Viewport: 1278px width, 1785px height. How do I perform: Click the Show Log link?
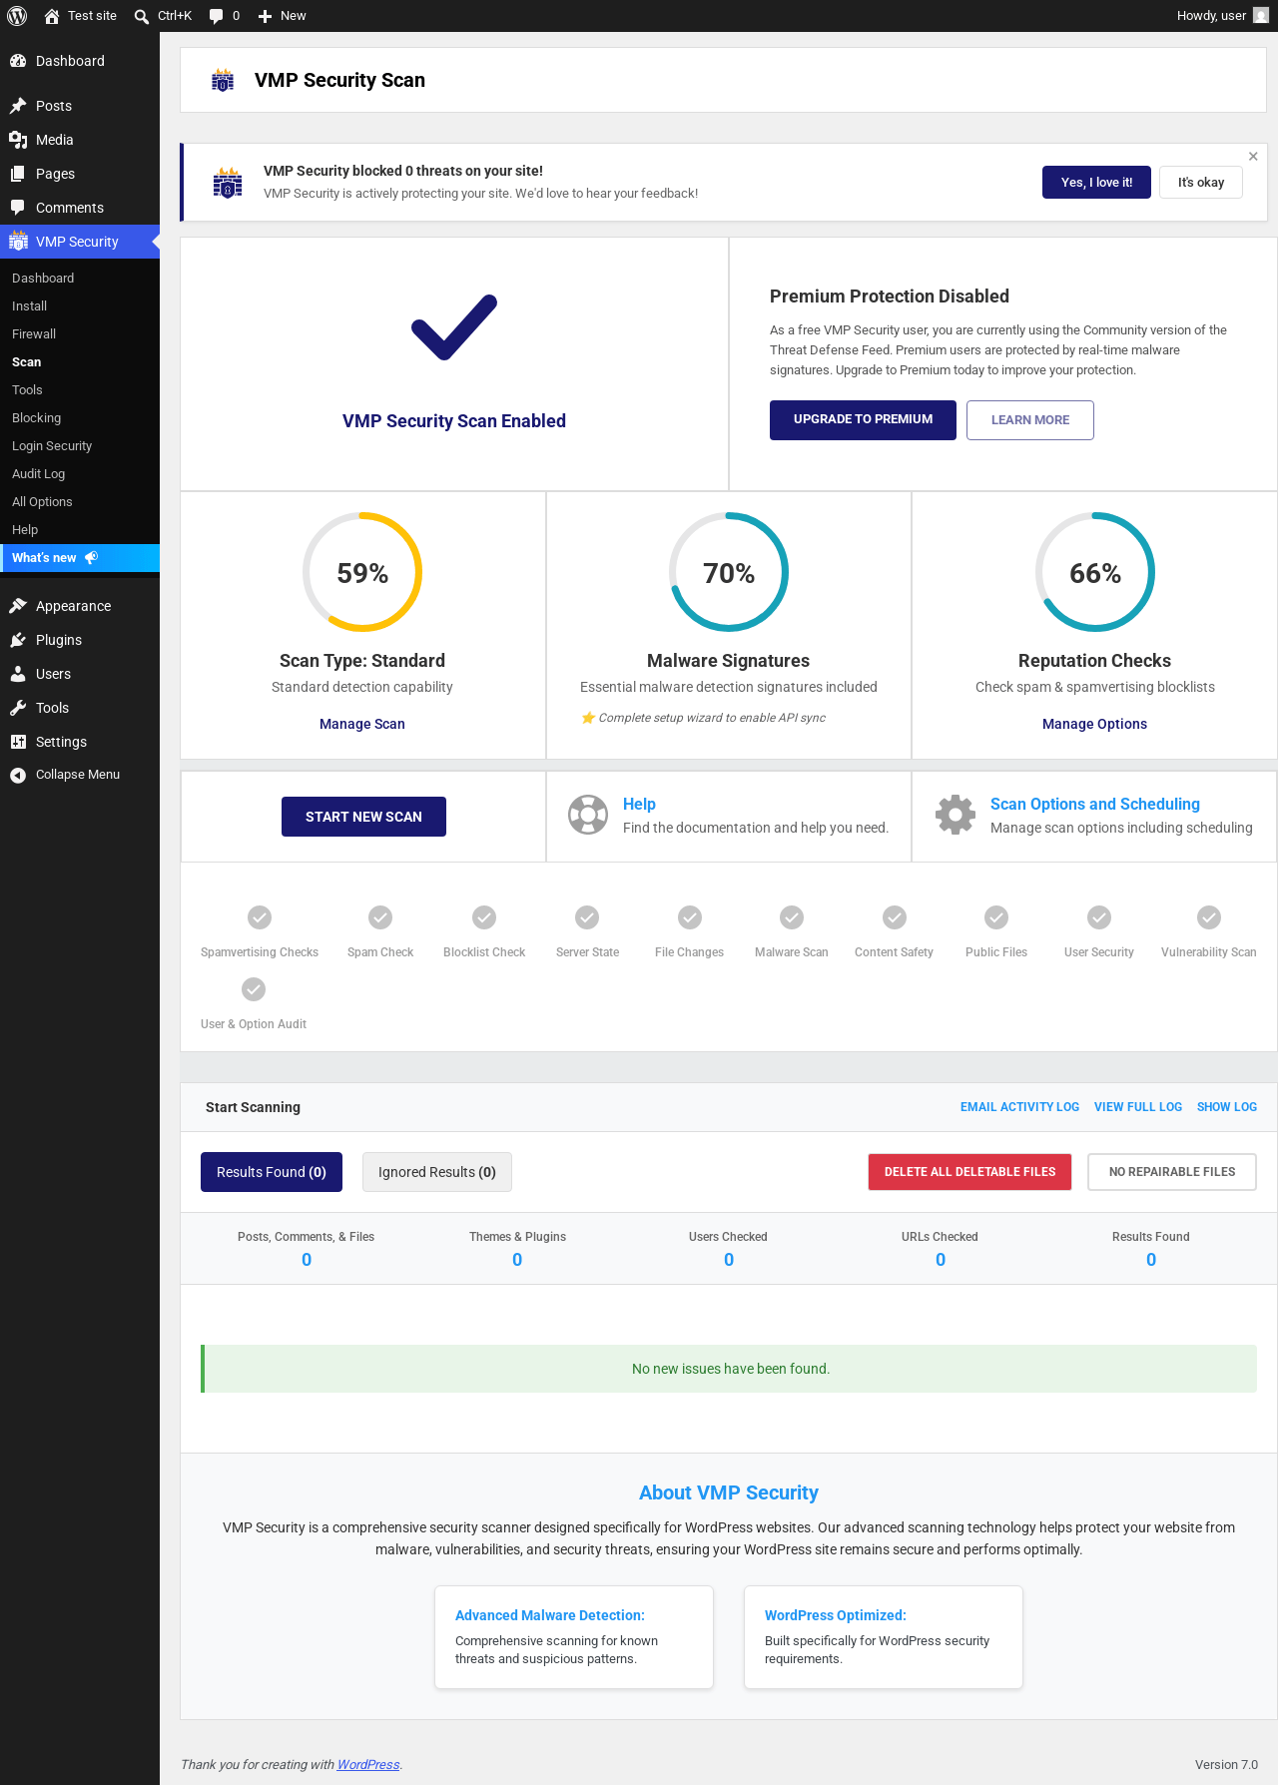[x=1227, y=1107]
